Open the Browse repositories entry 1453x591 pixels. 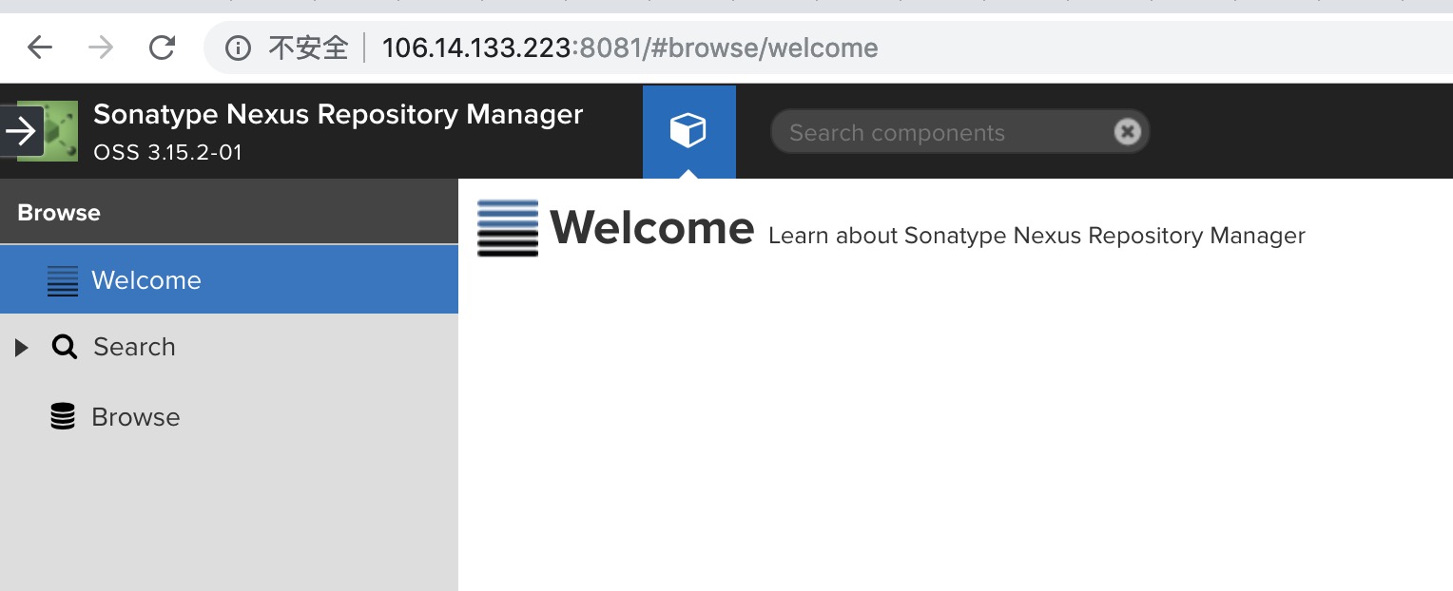pos(135,417)
